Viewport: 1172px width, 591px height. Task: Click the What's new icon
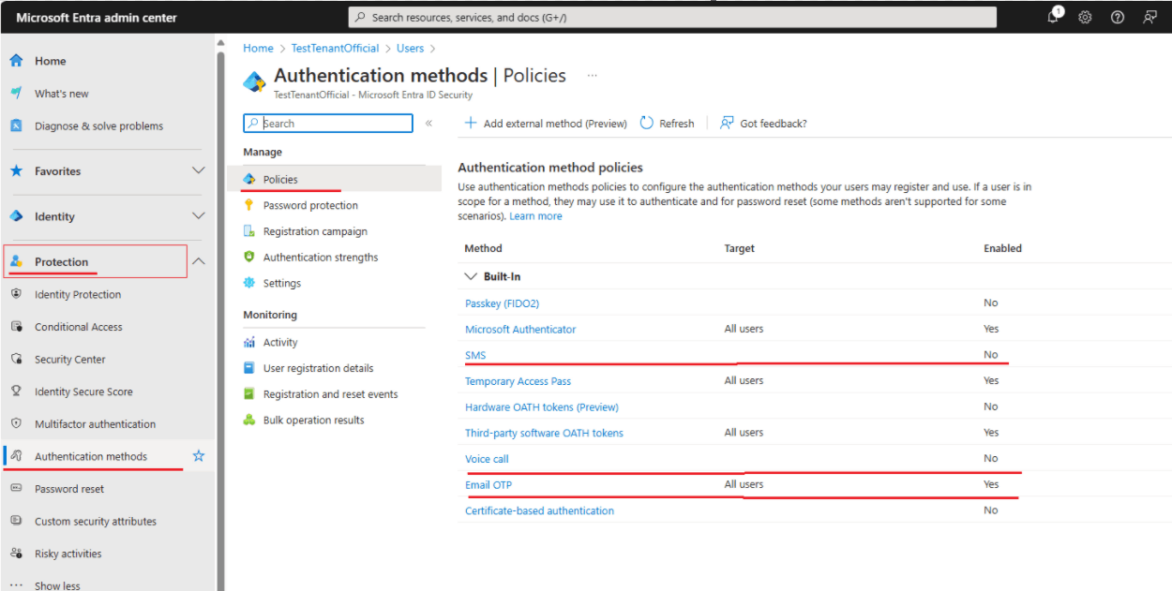pos(16,94)
